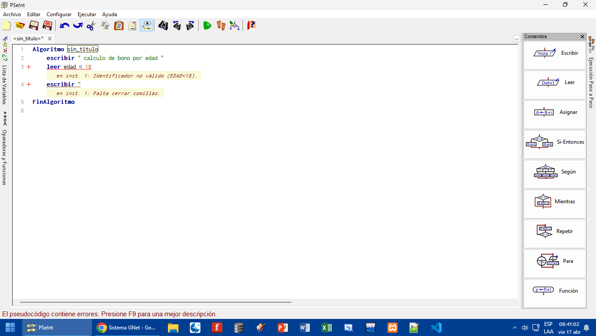
Task: Open the Configurar menu
Action: tap(59, 14)
